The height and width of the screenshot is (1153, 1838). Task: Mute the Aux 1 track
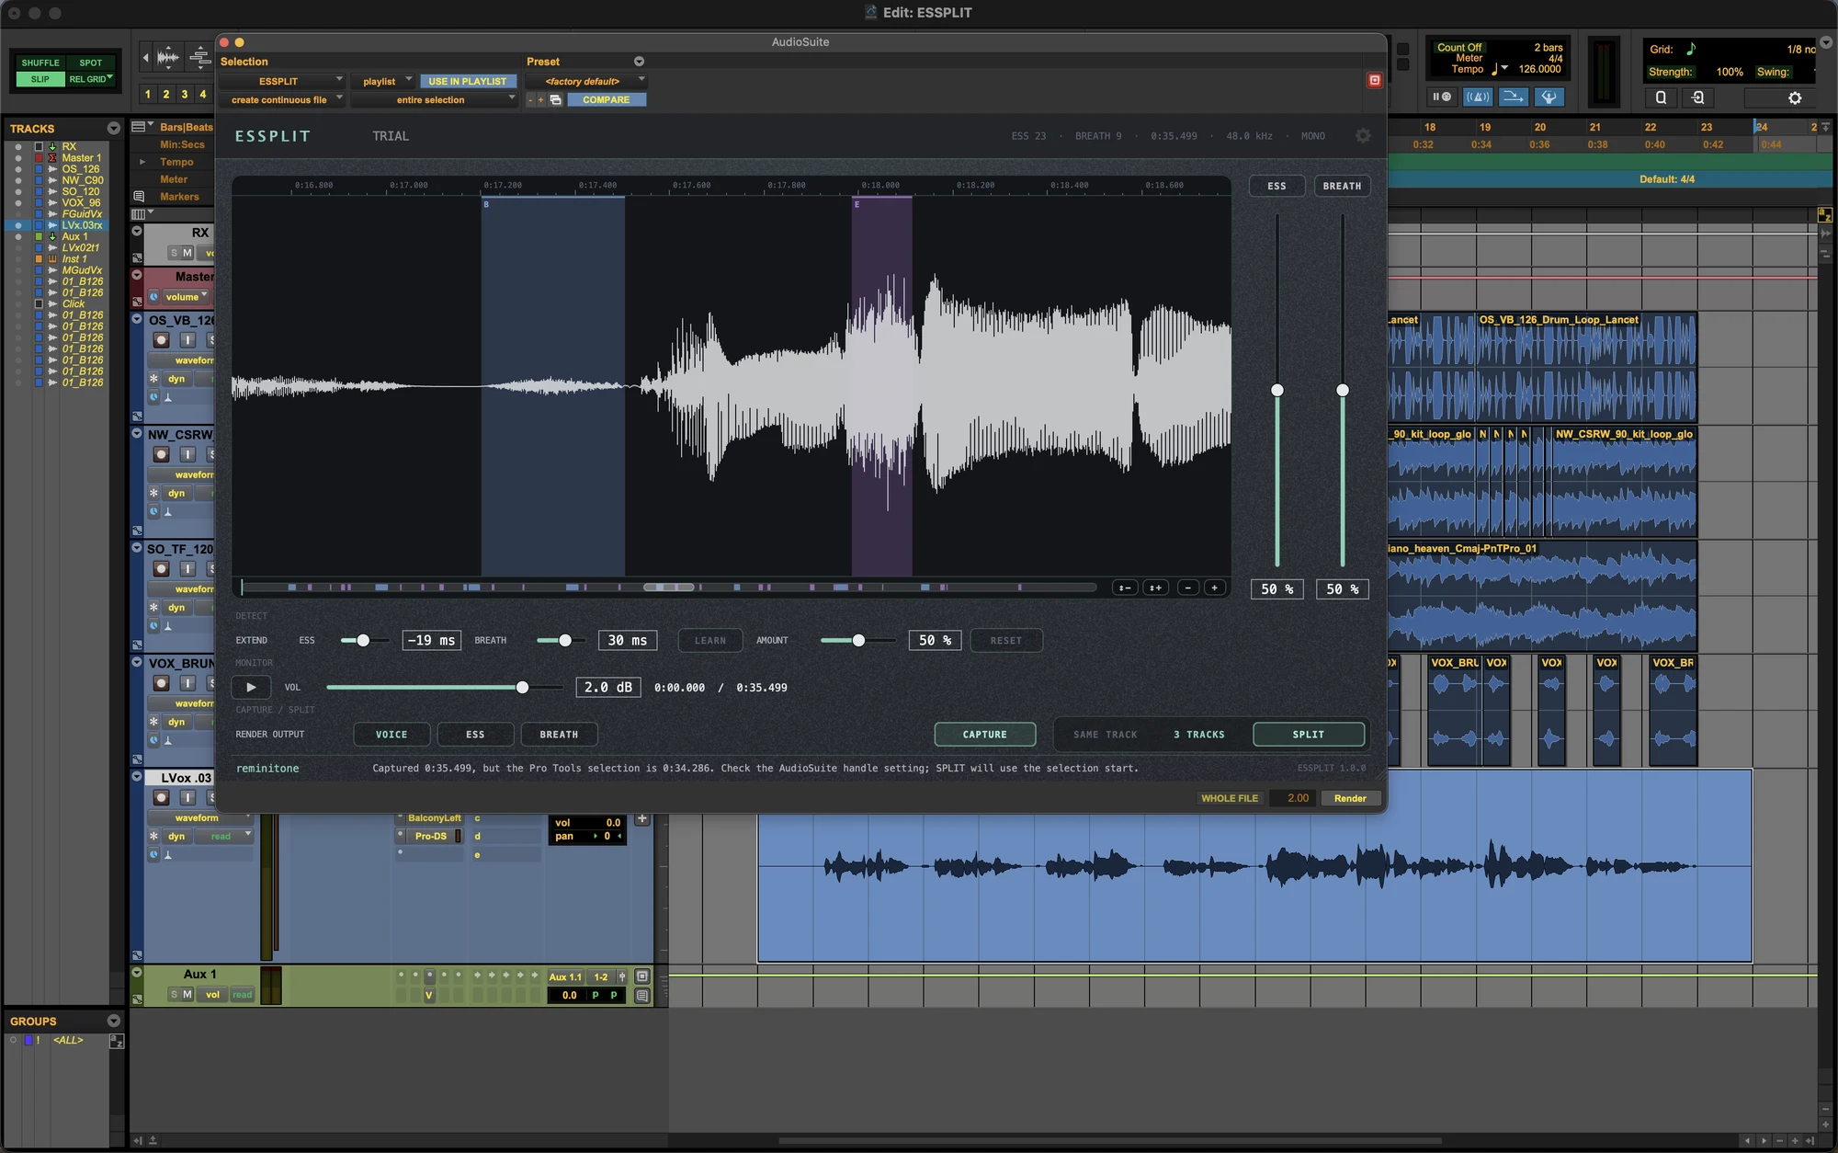tap(187, 995)
